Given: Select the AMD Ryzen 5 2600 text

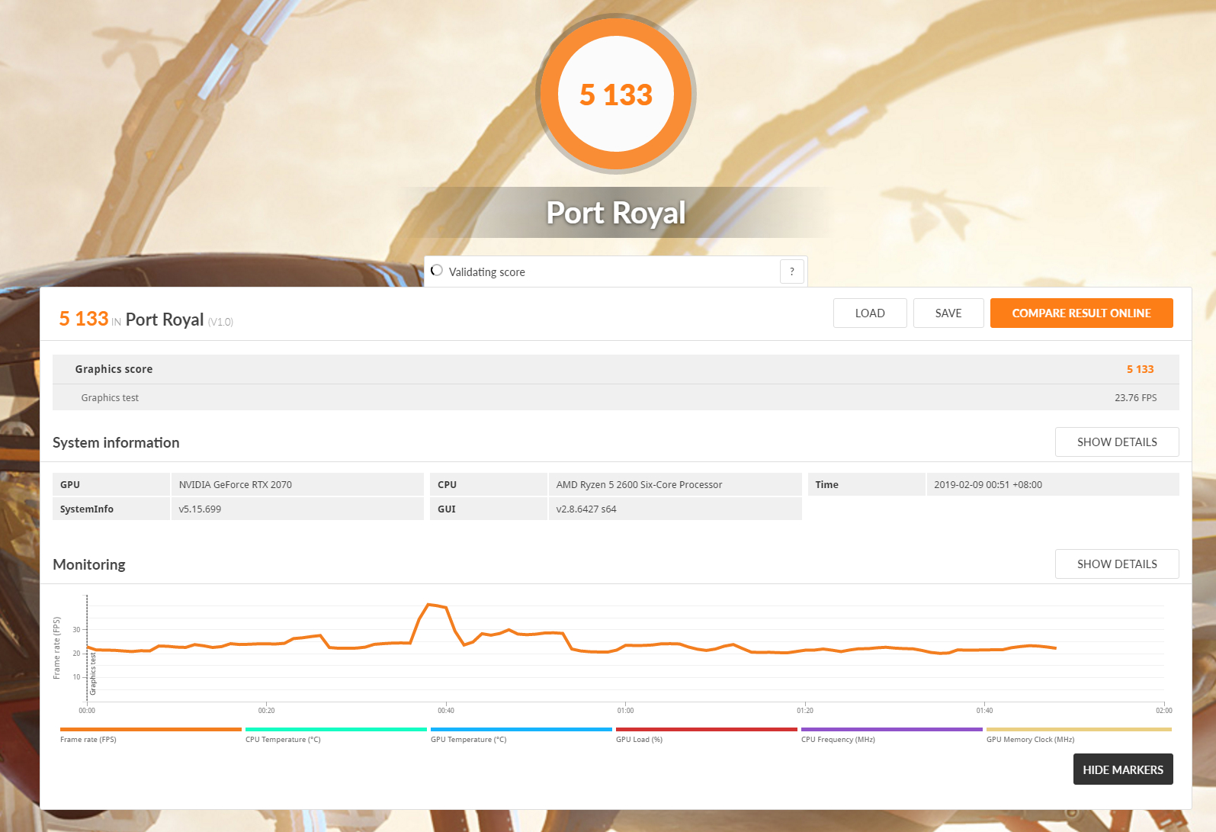Looking at the screenshot, I should click(x=639, y=485).
